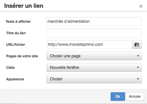The image size is (147, 104).
Task: Click the arrow on Apparence Choisir dropdown
Action: (x=138, y=79)
